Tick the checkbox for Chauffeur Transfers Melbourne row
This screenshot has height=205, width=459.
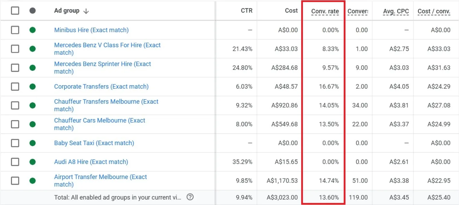(x=15, y=106)
